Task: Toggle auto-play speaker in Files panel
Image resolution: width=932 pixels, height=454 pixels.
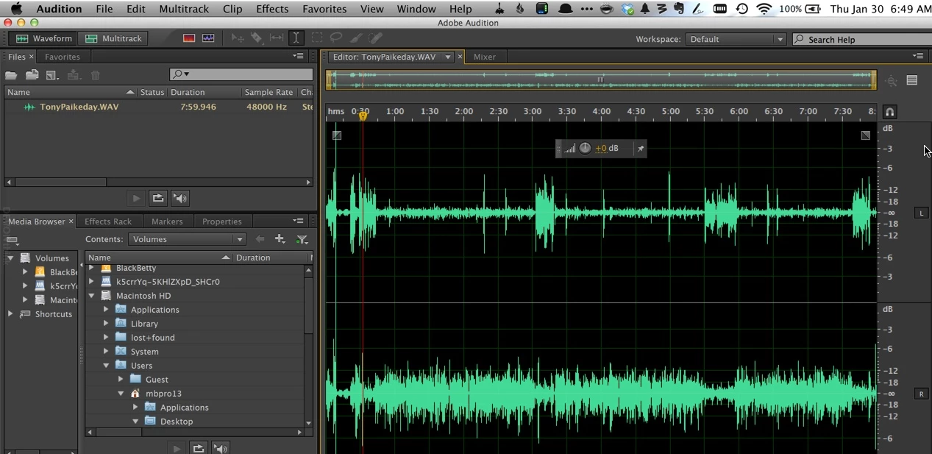Action: point(179,198)
